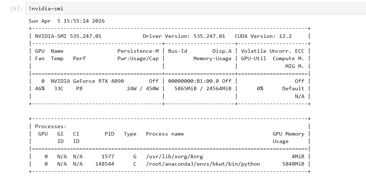Viewport: 366px width, 178px height.
Task: Click the Volatile Uncorr. ECC header
Action: point(273,51)
